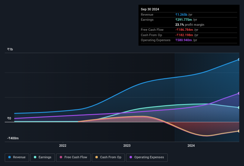The width and height of the screenshot is (244, 166).
Task: Click the ₹1b y-axis label
Action: click(10, 49)
